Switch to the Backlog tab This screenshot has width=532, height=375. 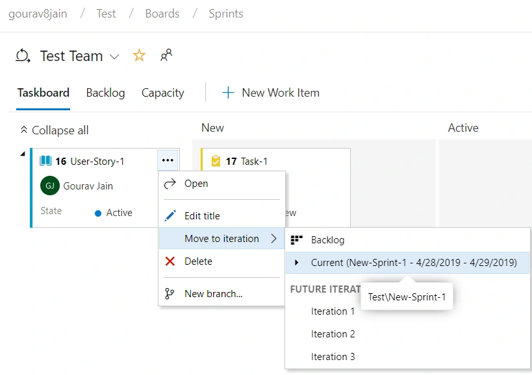(x=105, y=93)
